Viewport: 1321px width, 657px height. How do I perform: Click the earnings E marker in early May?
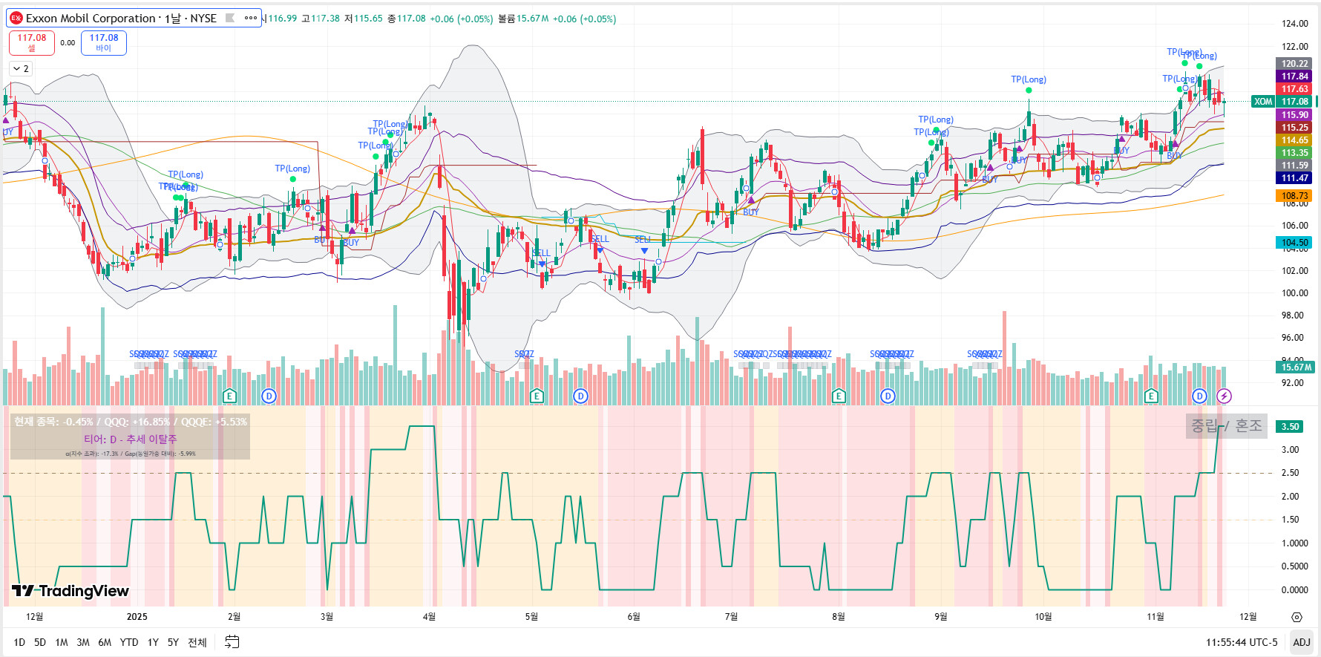pos(537,396)
